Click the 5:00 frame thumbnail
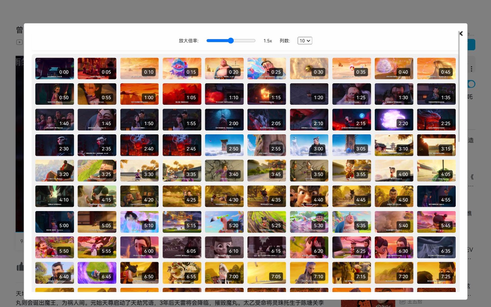Image resolution: width=491 pixels, height=307 pixels. (55, 222)
